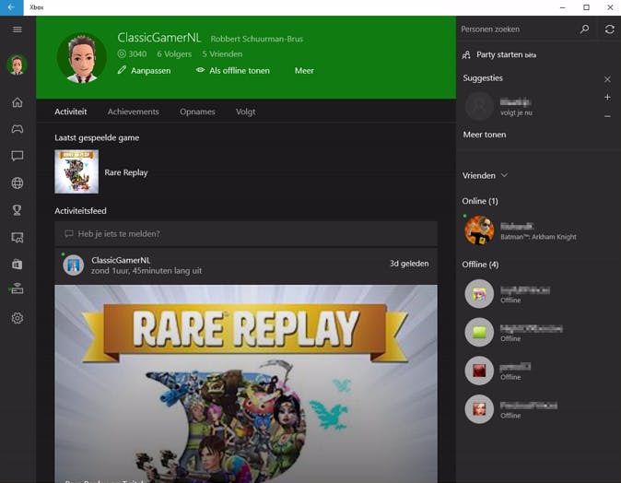Click the 'Online (1)' heading
The image size is (621, 483).
click(x=480, y=201)
